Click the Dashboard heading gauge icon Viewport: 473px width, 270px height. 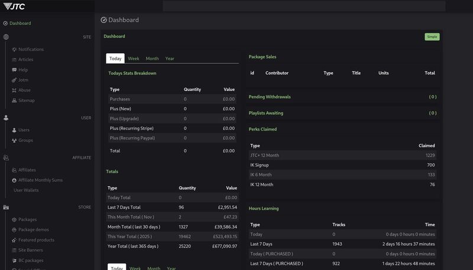[103, 20]
